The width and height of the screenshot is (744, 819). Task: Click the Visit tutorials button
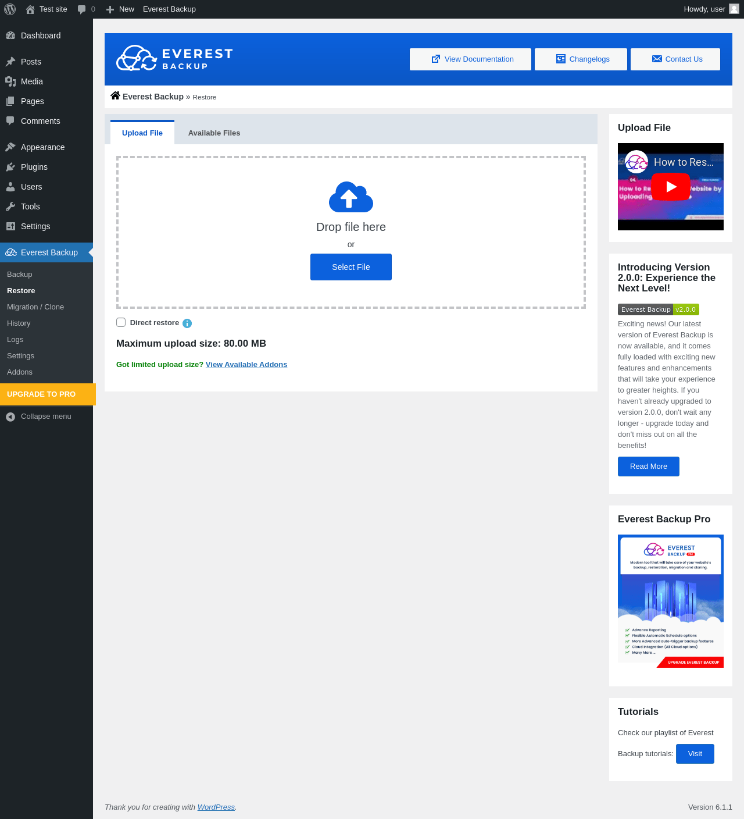[x=695, y=754]
